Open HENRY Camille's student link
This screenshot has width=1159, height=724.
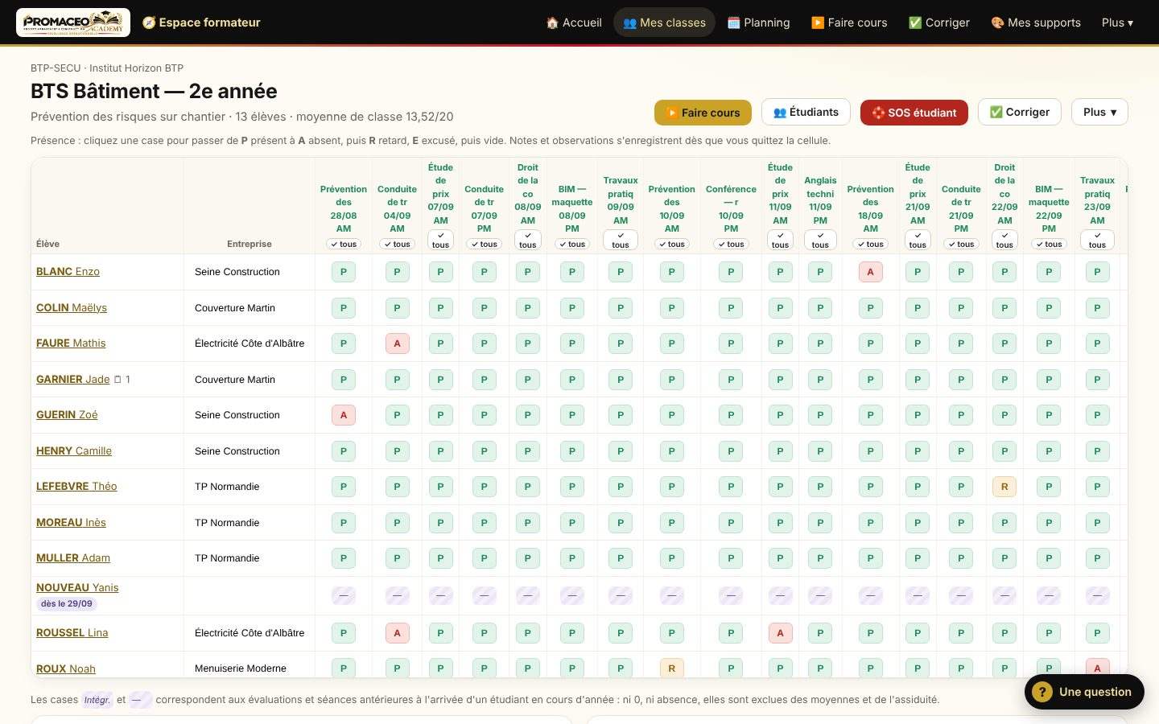tap(74, 451)
